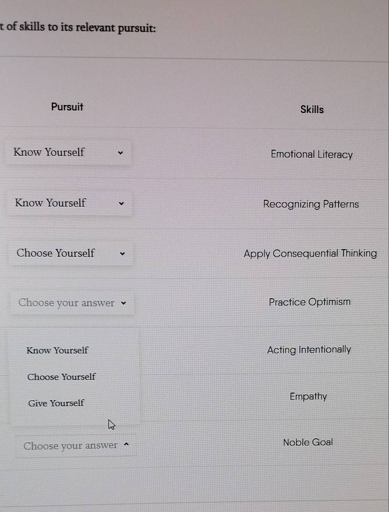
Task: Click the chevron arrow beside Recognizing Patterns' dropdown
Action: [x=122, y=204]
